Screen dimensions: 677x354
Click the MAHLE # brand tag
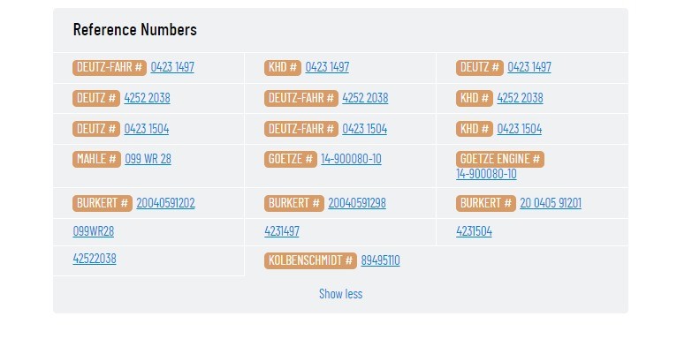(96, 159)
